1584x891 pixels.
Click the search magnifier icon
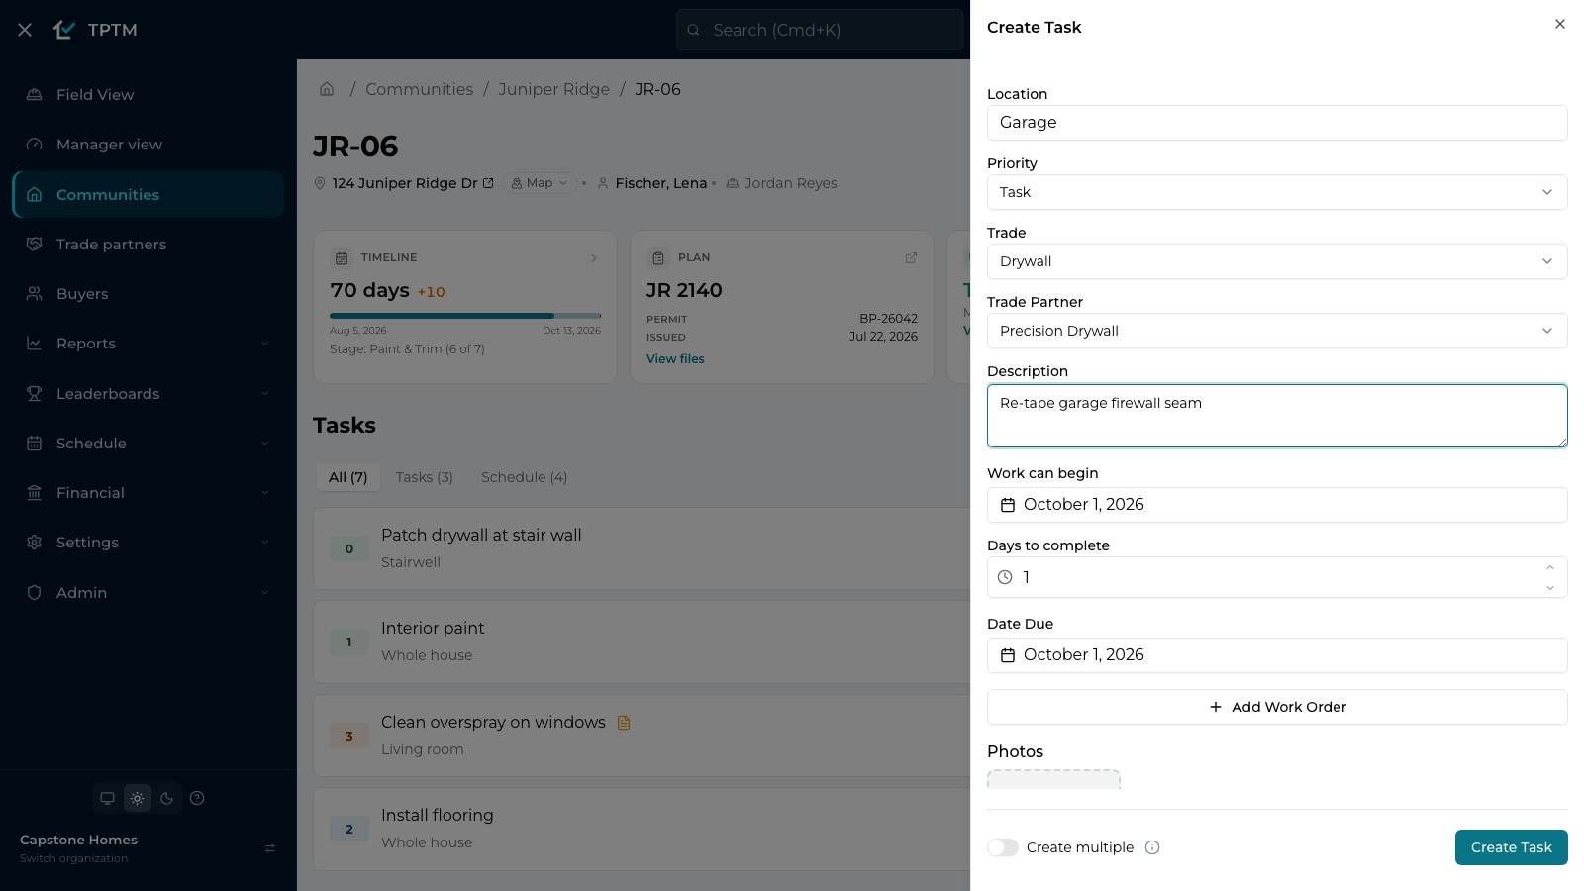click(x=694, y=30)
